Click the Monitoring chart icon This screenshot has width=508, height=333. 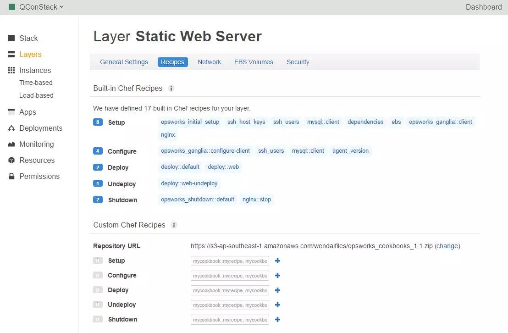(11, 144)
